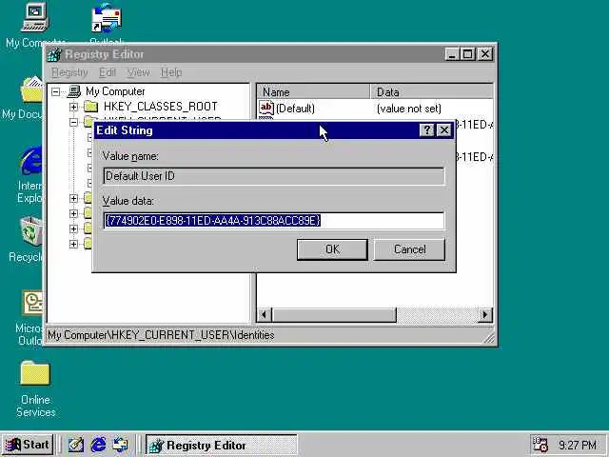The width and height of the screenshot is (609, 457).
Task: Open the Start menu
Action: [x=28, y=445]
